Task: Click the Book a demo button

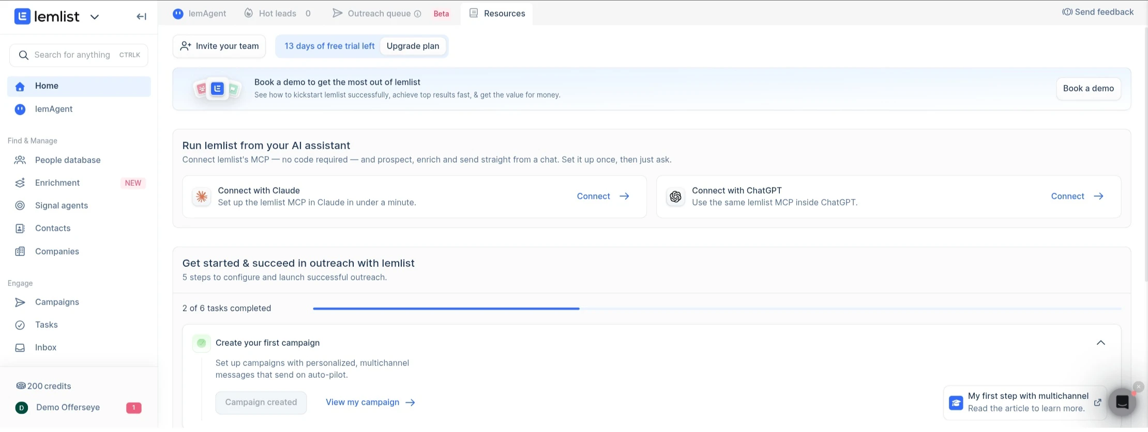Action: (1089, 89)
